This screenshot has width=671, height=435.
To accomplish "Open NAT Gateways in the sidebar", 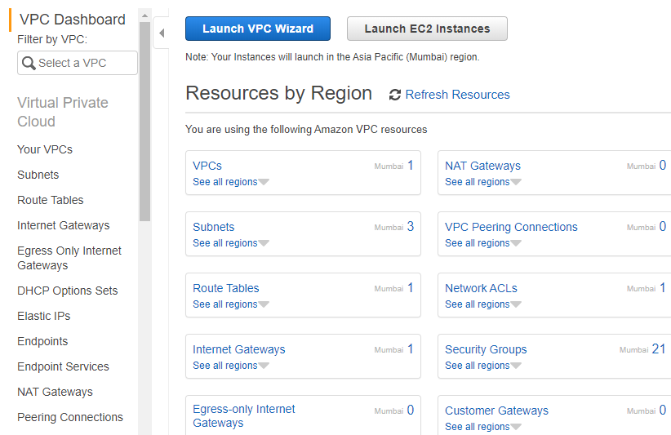I will pyautogui.click(x=55, y=392).
